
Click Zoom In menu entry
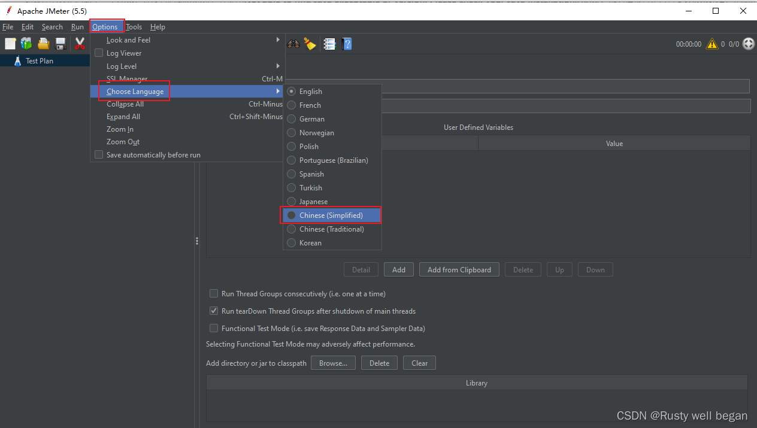pos(187,129)
